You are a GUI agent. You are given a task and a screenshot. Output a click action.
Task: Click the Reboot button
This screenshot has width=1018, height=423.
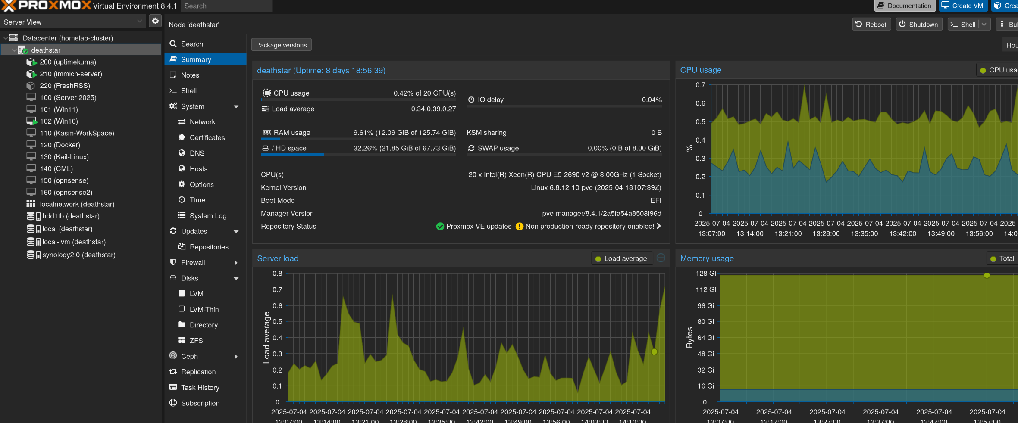[x=871, y=25]
